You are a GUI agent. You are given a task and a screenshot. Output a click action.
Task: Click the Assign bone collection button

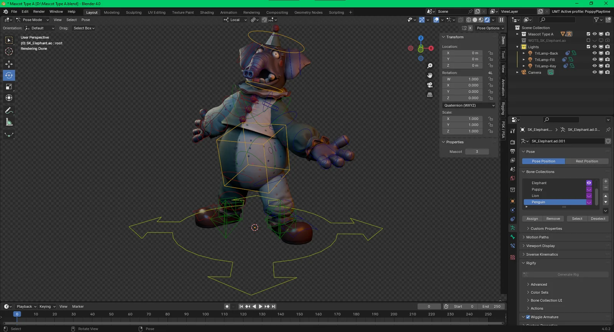coord(532,219)
